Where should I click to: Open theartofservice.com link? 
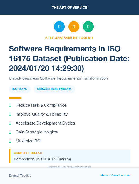click(115, 175)
